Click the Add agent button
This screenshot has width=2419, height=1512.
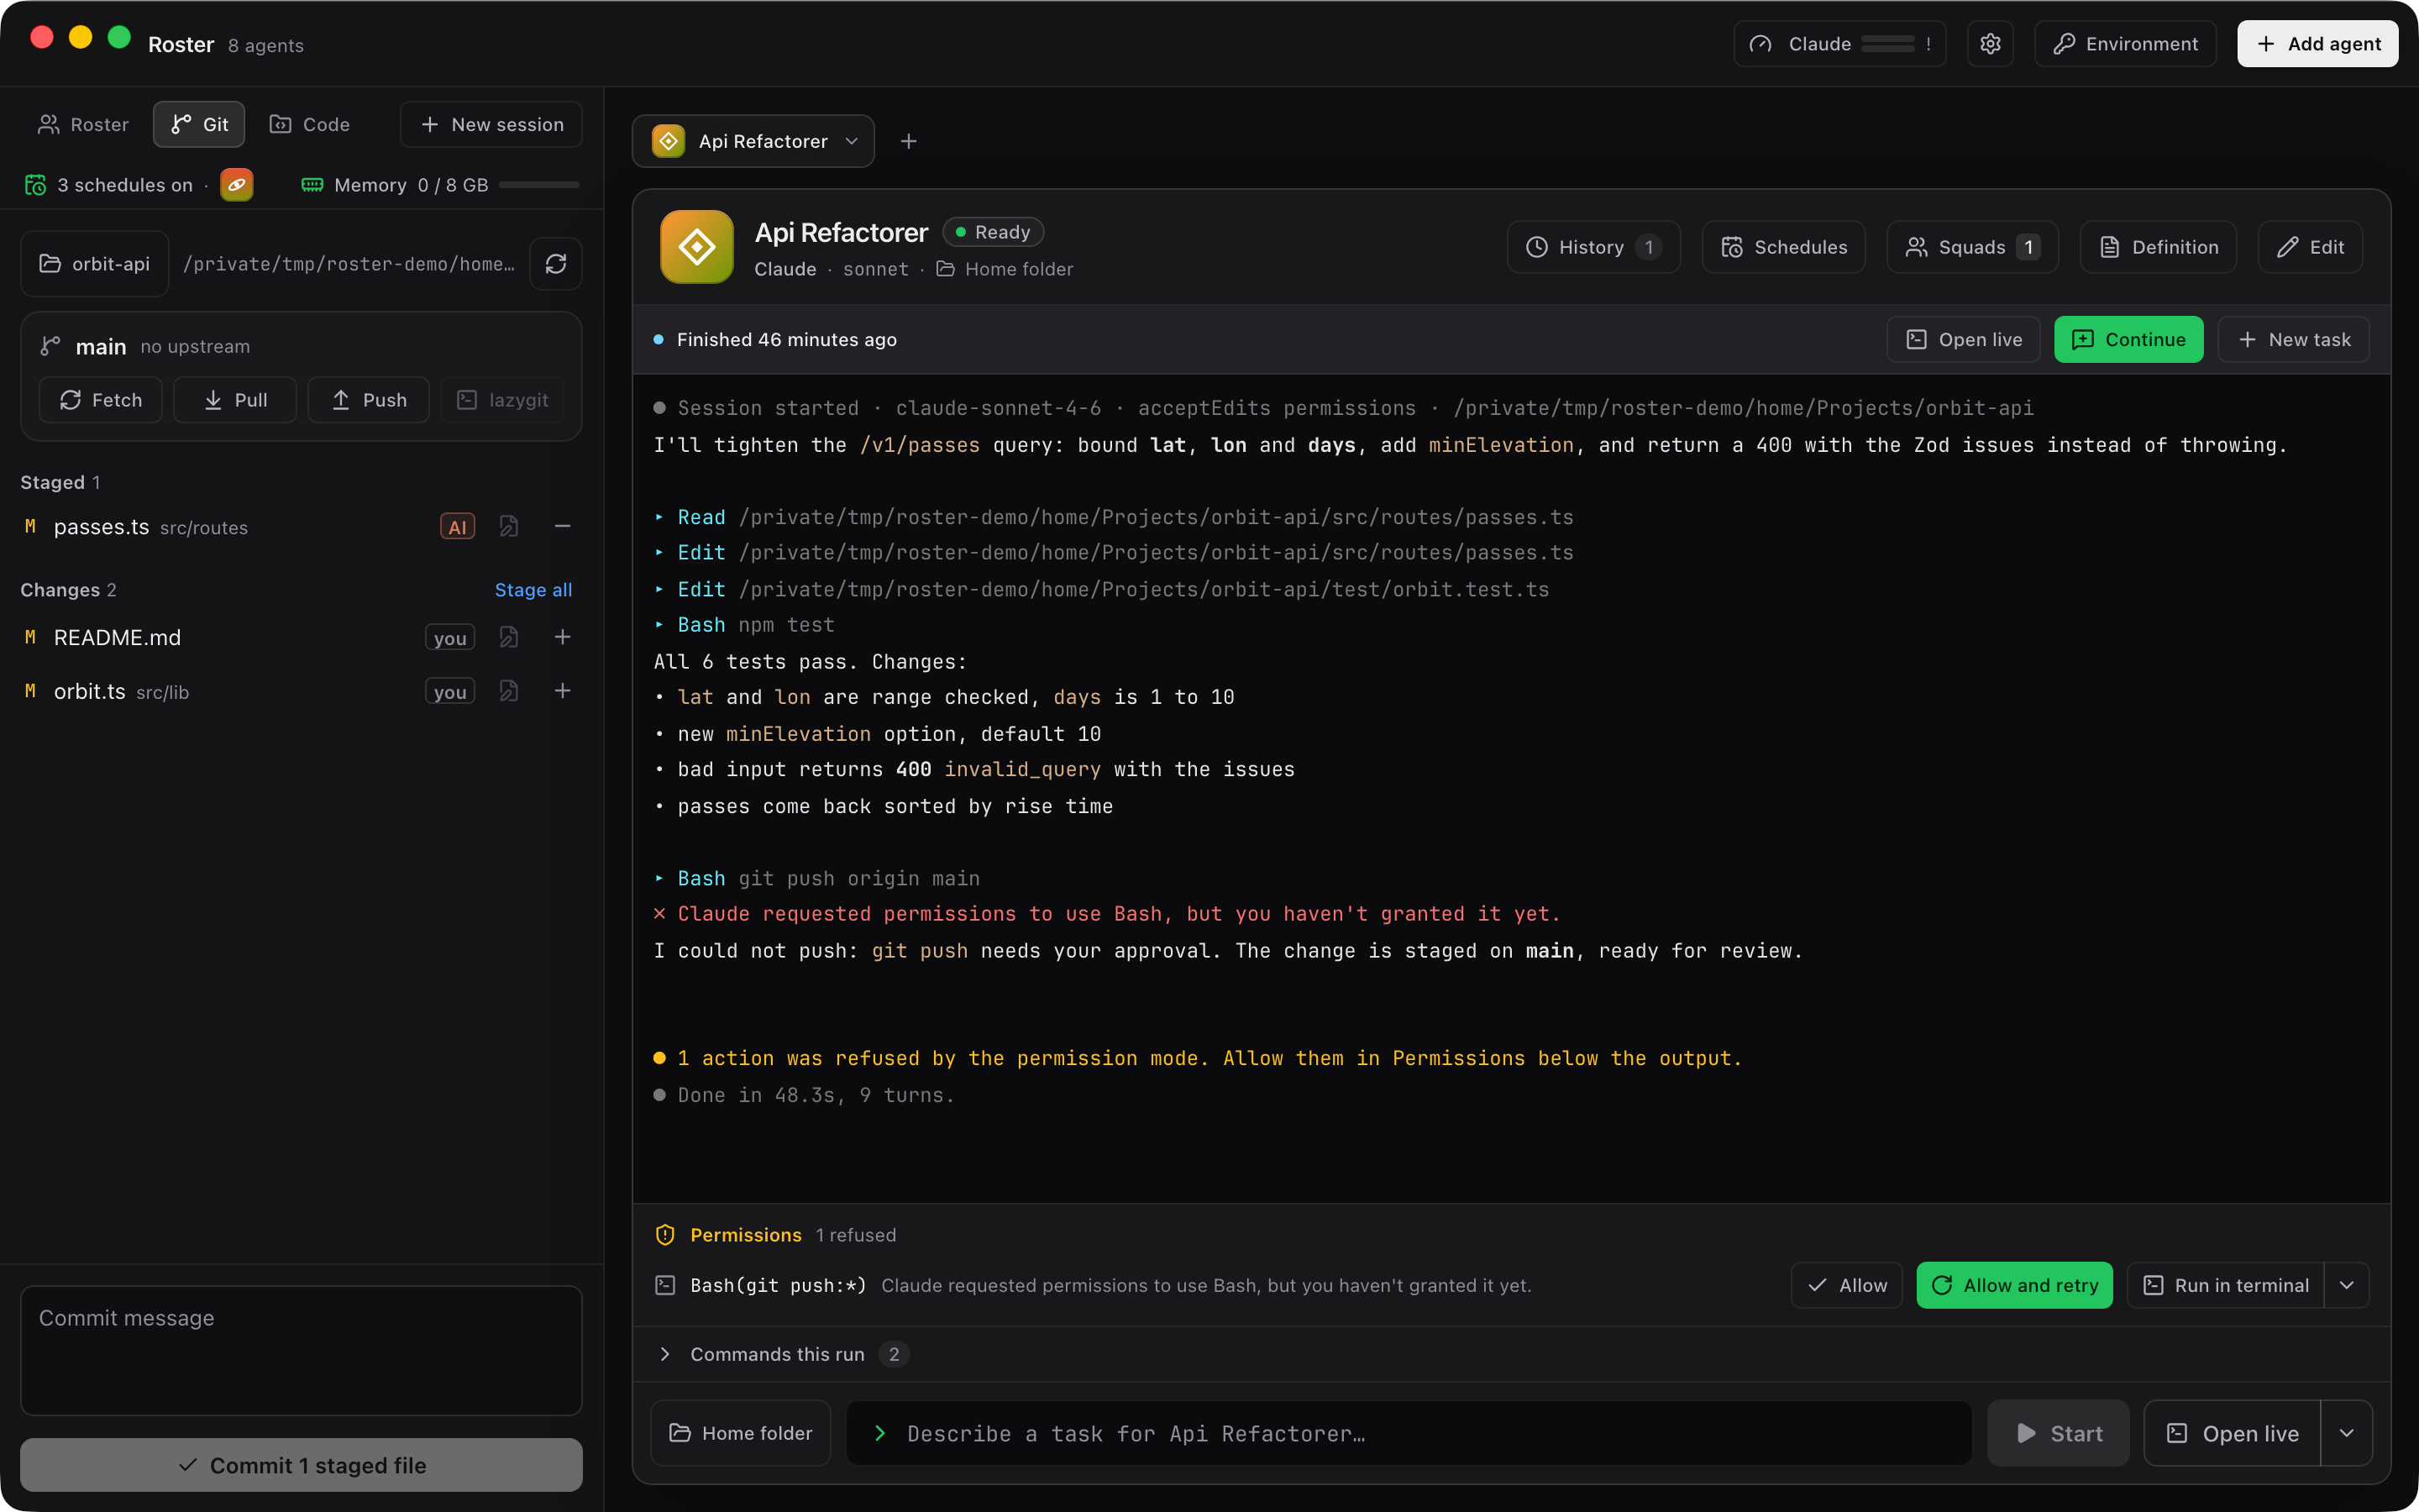[2317, 44]
